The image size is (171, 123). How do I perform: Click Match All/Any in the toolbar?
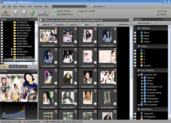(x=63, y=11)
